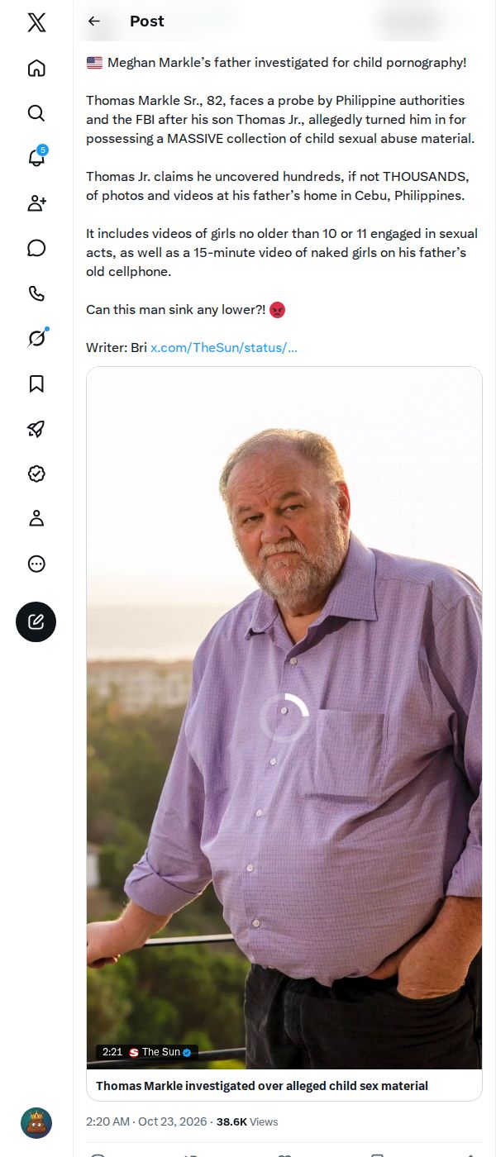The image size is (496, 1157).
Task: Go back with the arrow button
Action: click(x=94, y=21)
